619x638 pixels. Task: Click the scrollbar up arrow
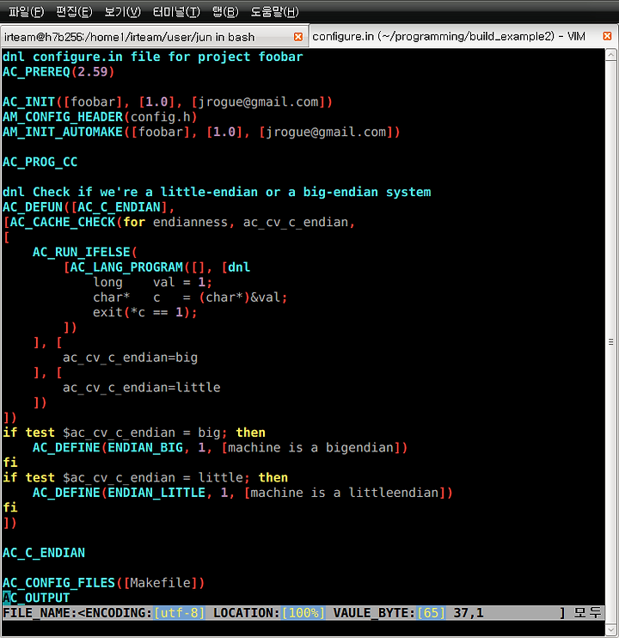tap(611, 55)
